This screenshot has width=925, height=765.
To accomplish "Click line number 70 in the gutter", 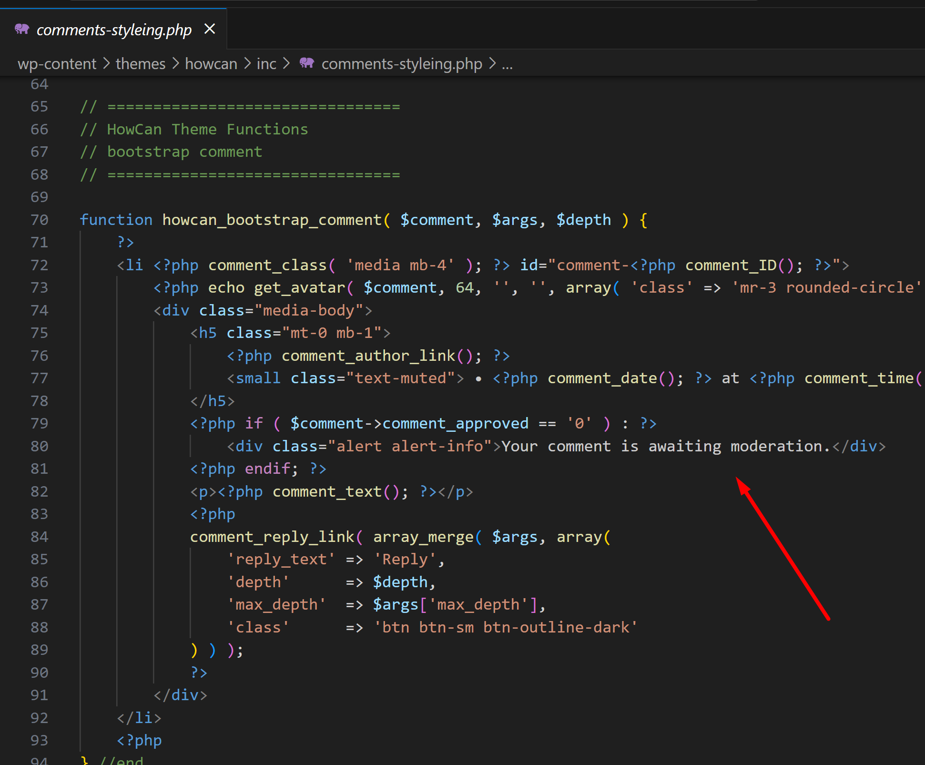I will coord(40,220).
